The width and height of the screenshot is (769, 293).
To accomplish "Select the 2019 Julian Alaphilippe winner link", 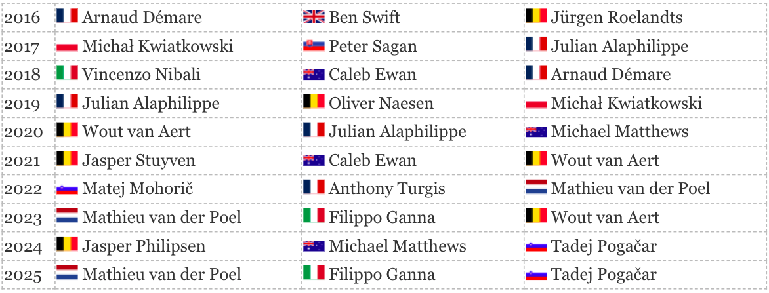I will click(x=150, y=103).
